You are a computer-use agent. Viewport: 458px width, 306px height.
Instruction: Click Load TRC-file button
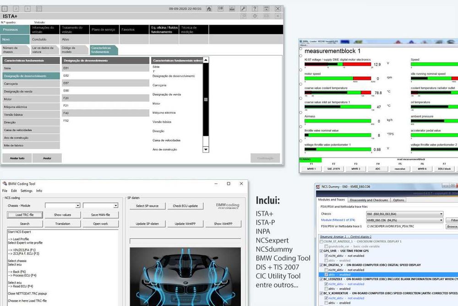tap(25, 215)
